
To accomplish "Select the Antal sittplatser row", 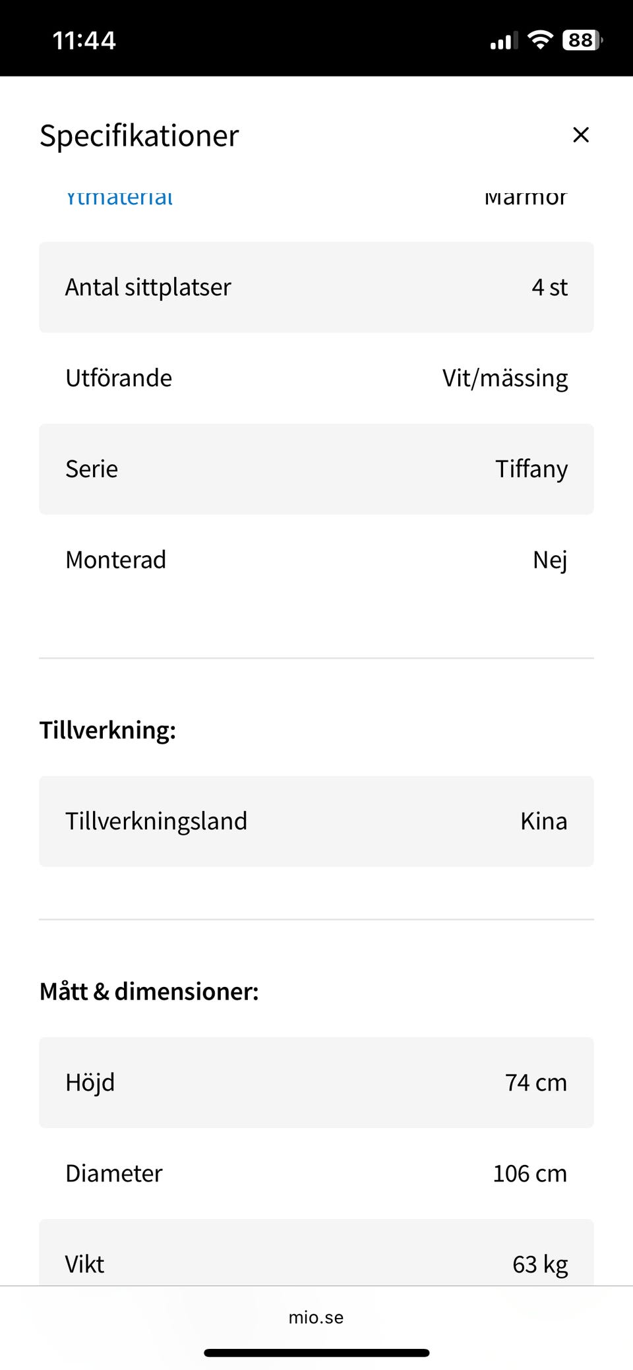I will click(316, 287).
